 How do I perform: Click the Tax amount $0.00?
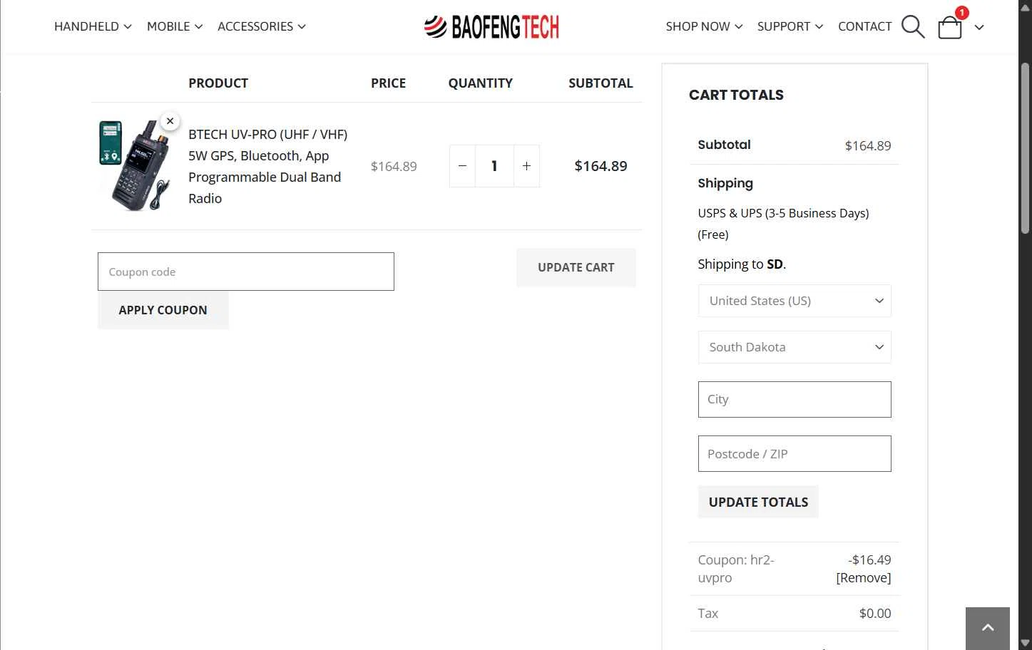(875, 614)
